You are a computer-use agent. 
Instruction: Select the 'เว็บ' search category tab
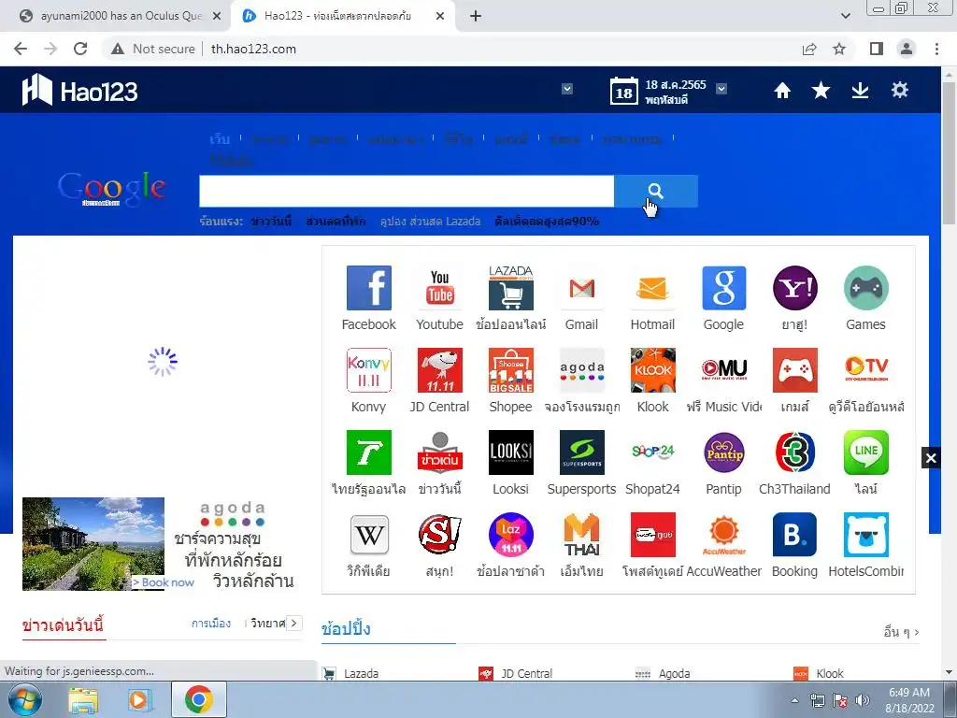[x=221, y=139]
